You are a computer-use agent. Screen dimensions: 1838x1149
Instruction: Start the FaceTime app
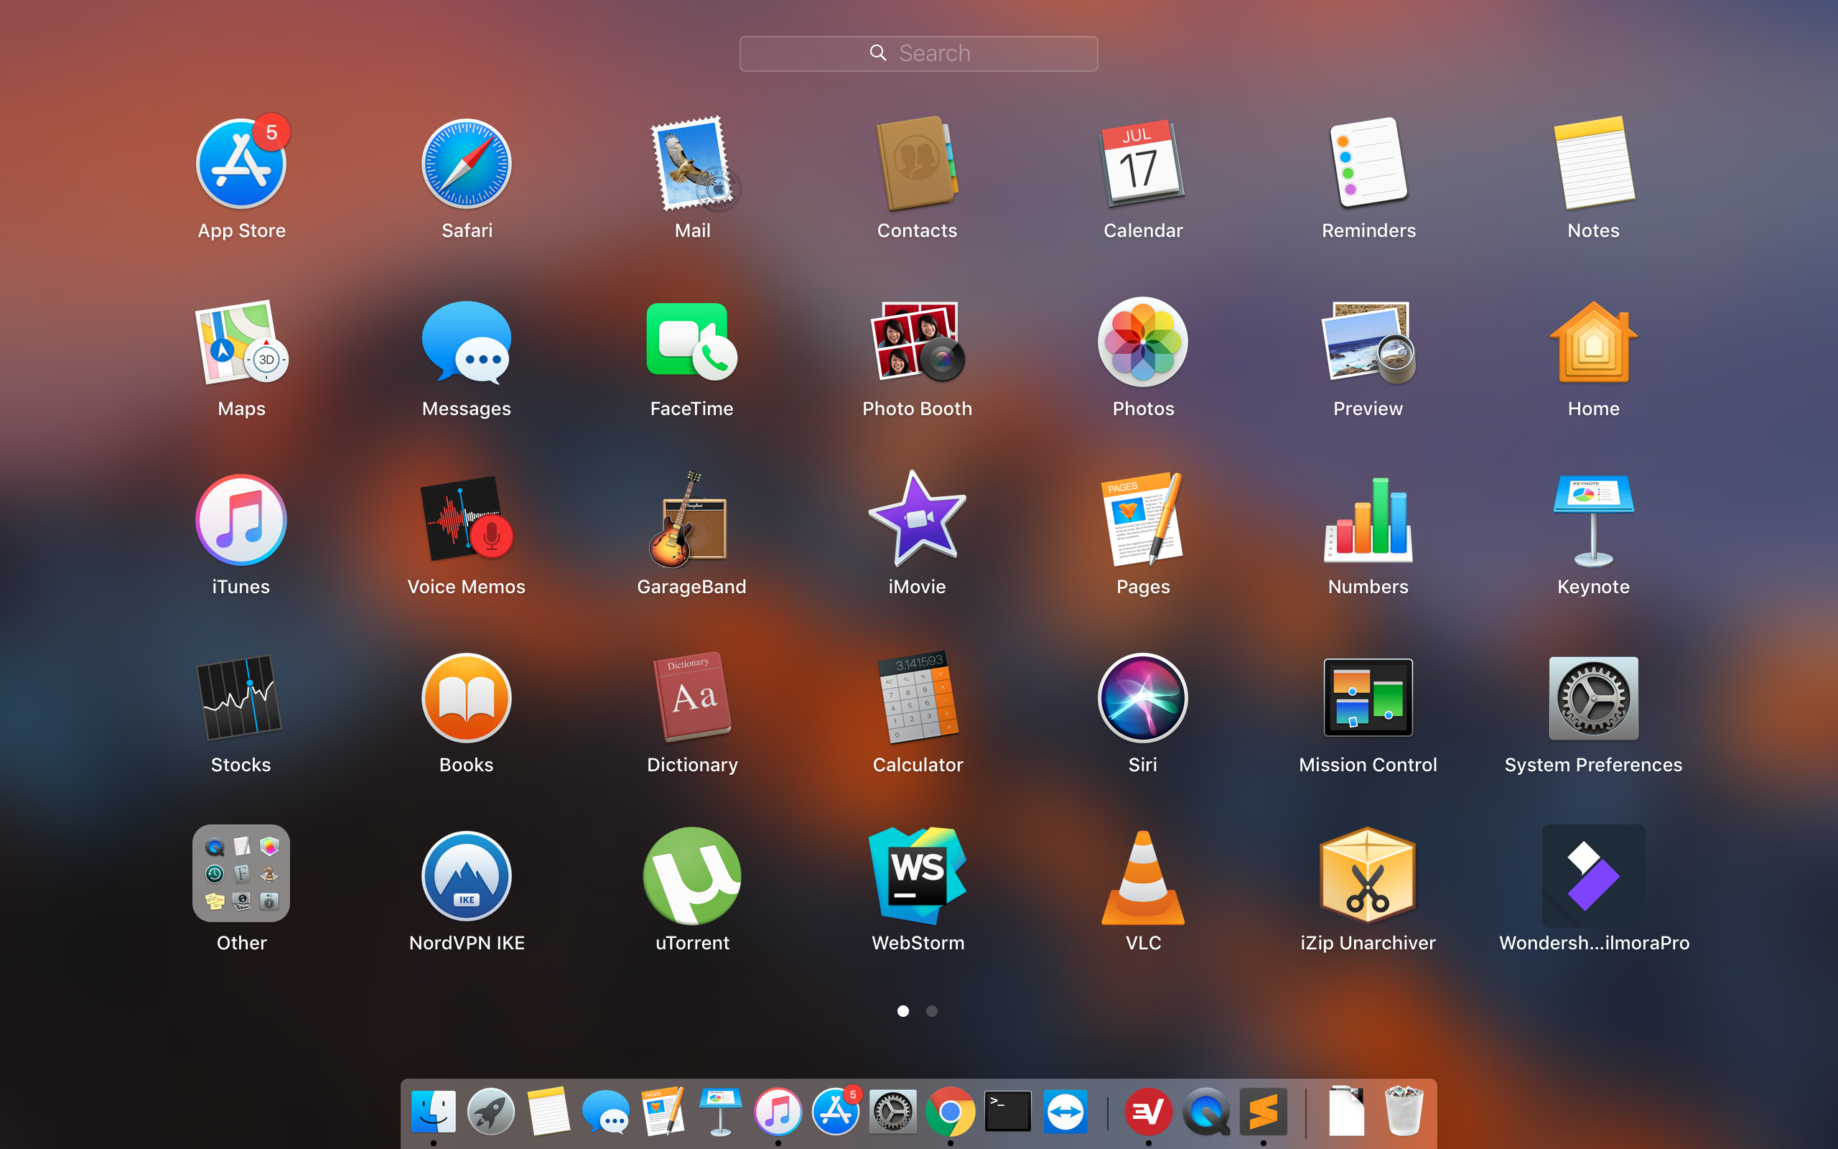[693, 342]
